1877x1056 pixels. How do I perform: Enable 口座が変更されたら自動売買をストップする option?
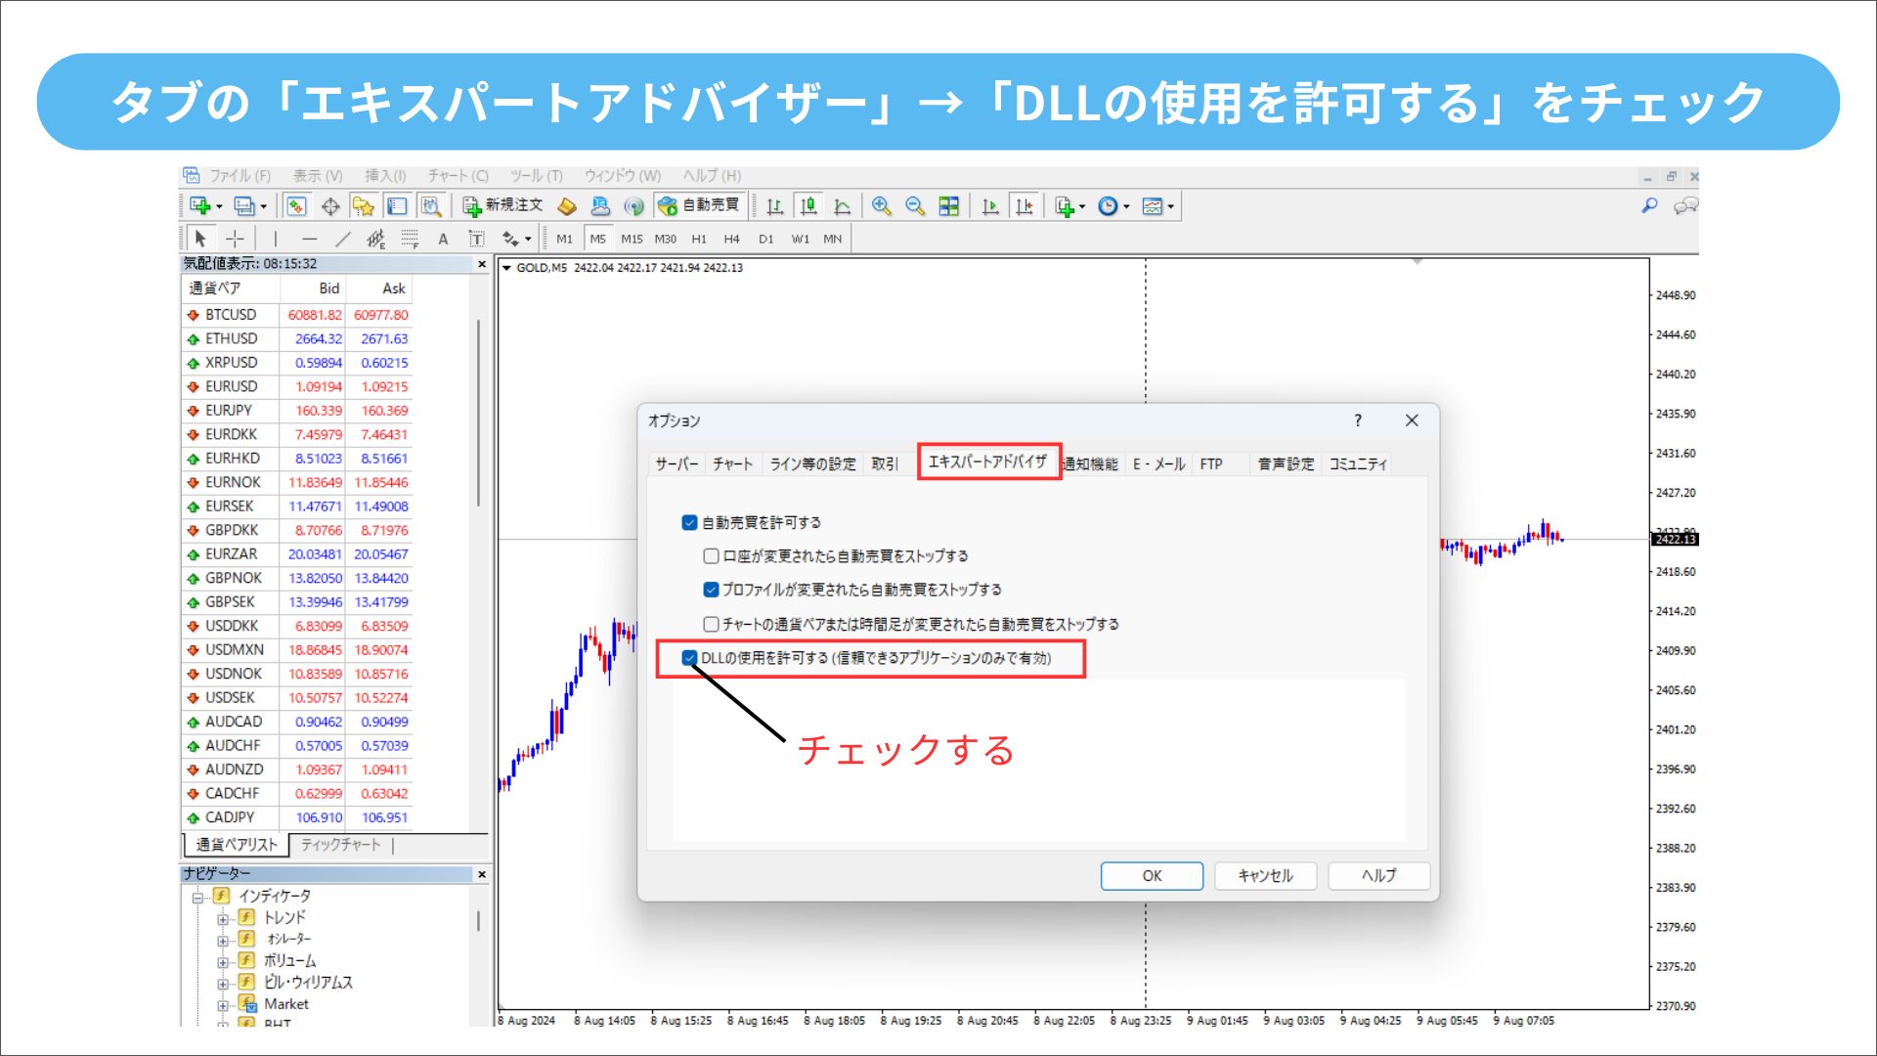[x=711, y=556]
